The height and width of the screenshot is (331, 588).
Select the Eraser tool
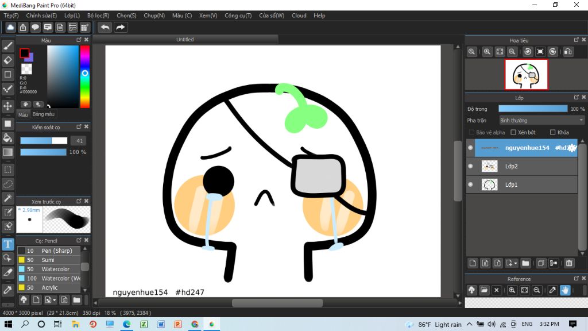(x=8, y=60)
